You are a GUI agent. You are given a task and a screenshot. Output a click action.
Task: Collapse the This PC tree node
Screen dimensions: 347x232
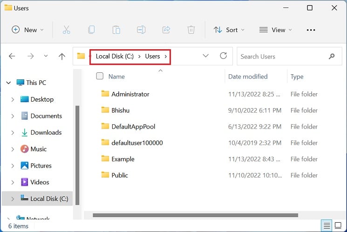tap(9, 83)
